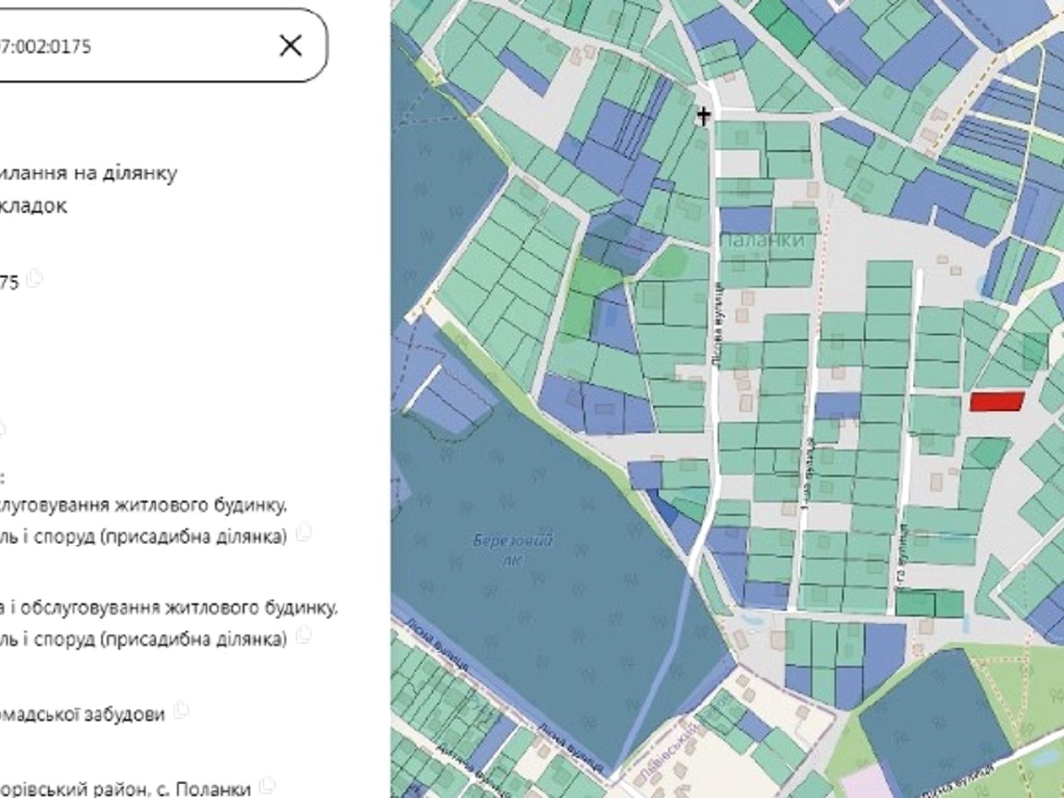This screenshot has width=1064, height=798.
Task: Clear the cadastral number search field
Action: point(290,45)
